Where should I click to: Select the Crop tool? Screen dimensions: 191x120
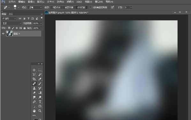pyautogui.click(x=34, y=79)
